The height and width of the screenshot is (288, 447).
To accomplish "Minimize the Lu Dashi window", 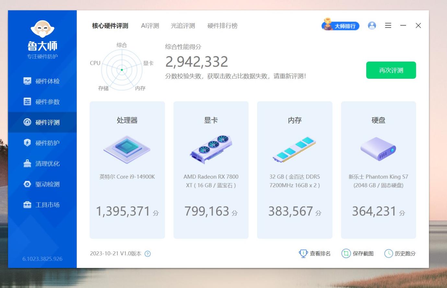I will (403, 26).
